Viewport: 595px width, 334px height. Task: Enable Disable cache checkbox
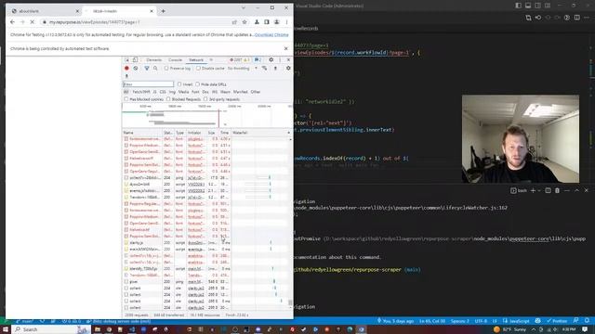point(198,68)
